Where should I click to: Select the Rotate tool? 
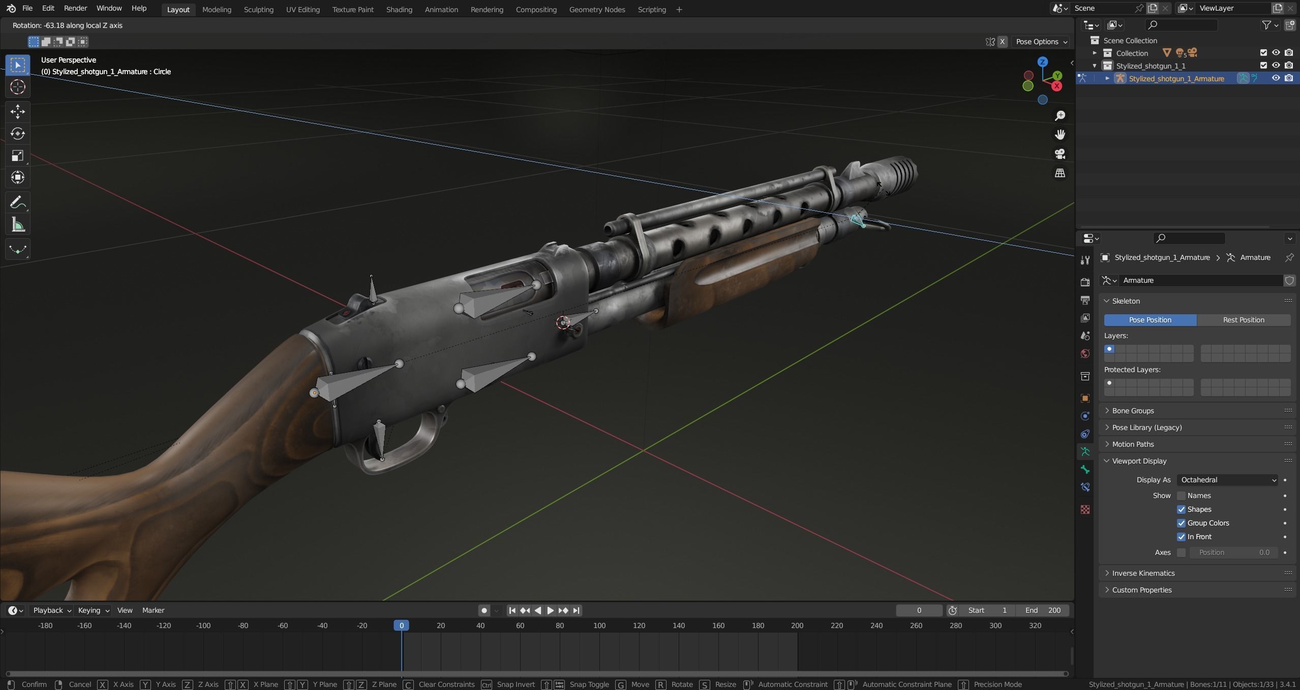[18, 134]
